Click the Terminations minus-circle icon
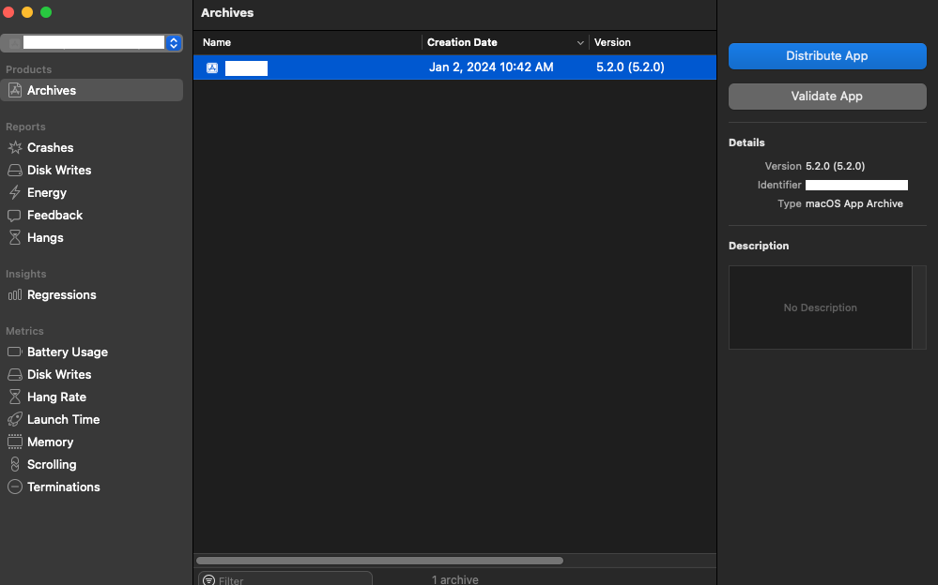Viewport: 938px width, 585px height. 15,487
